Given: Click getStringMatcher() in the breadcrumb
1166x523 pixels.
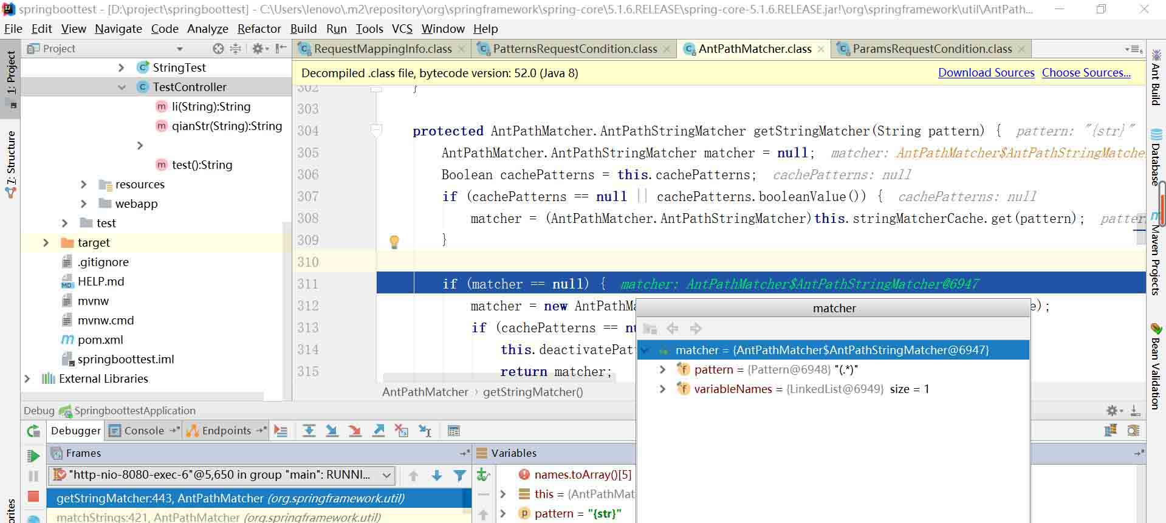Looking at the screenshot, I should tap(533, 392).
